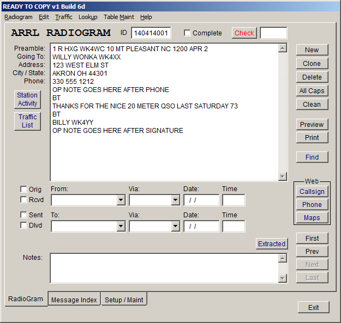Click the preamble line starting with 1 R HXG
This screenshot has width=341, height=323.
(130, 49)
